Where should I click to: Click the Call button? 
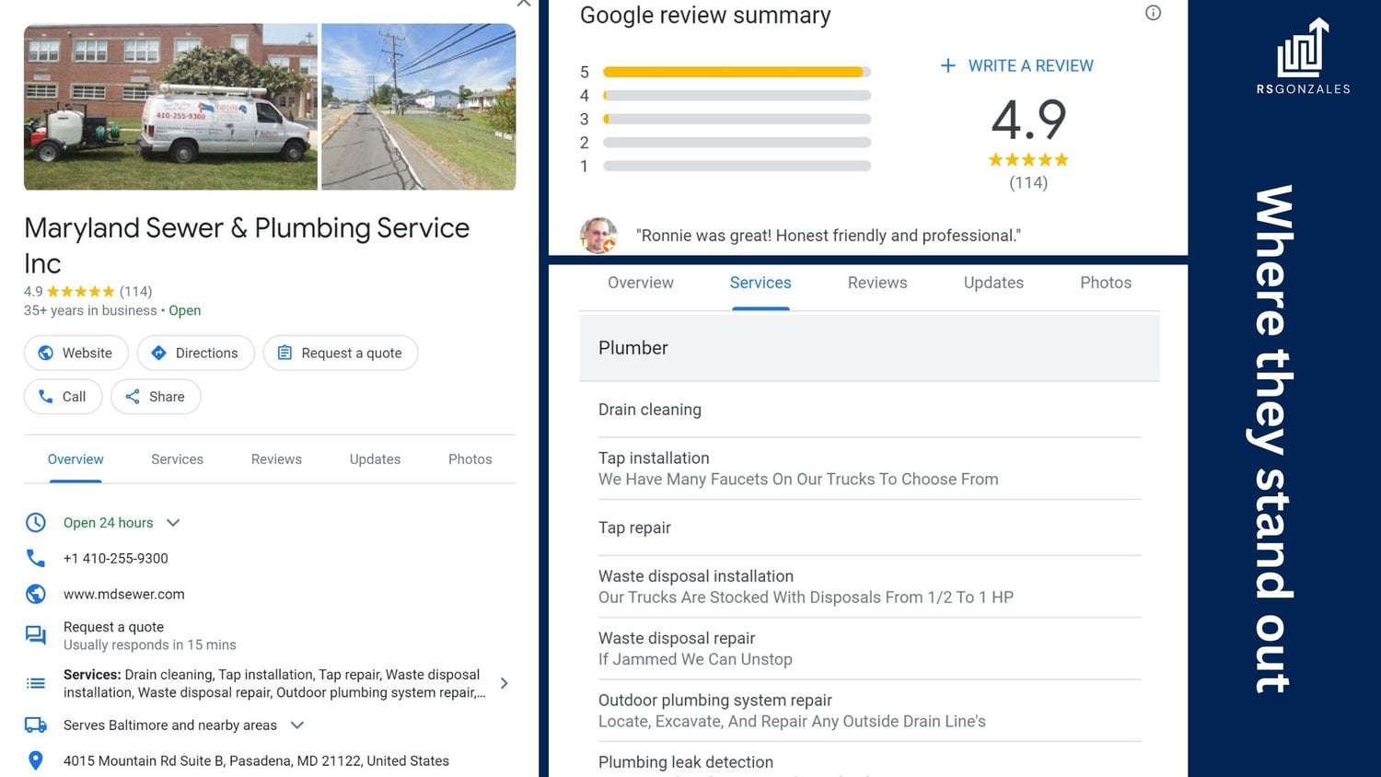(63, 397)
